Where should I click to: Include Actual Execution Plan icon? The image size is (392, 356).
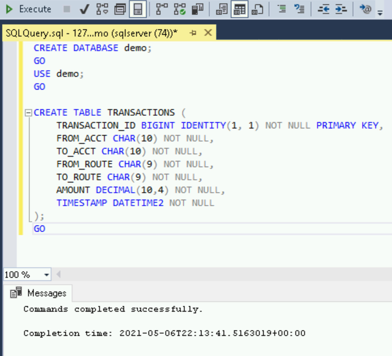tap(162, 9)
